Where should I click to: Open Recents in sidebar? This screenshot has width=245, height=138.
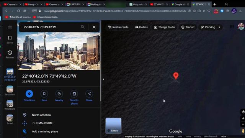click(10, 54)
